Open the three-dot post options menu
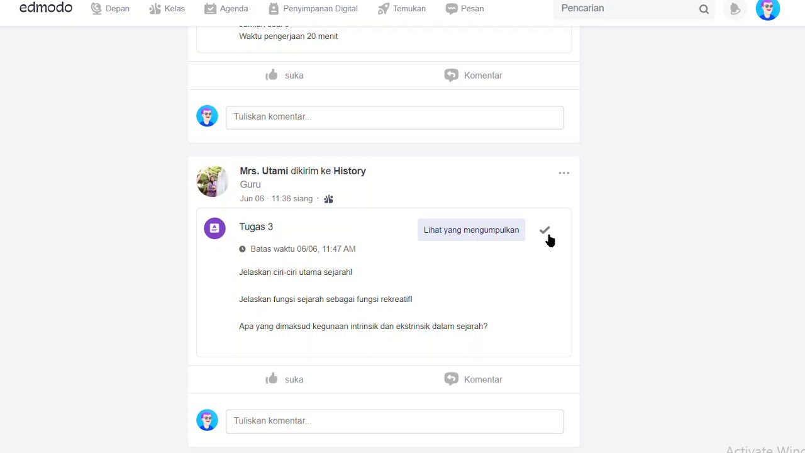Screen dimensions: 805x453 tap(564, 173)
